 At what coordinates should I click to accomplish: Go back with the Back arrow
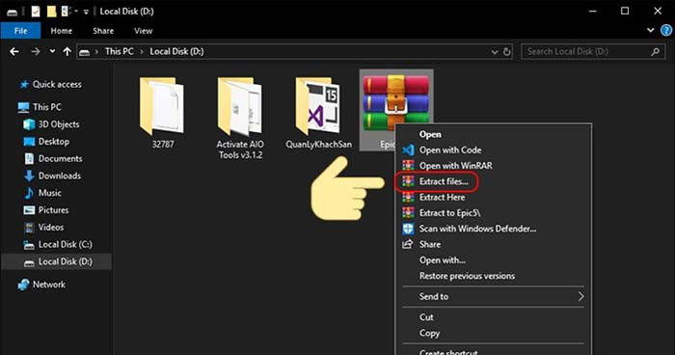pos(14,52)
